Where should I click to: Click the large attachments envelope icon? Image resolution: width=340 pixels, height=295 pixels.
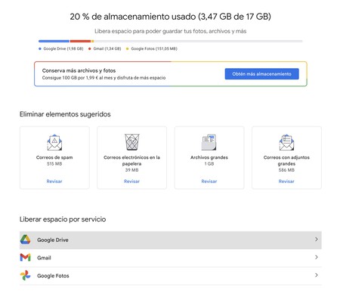pos(286,142)
